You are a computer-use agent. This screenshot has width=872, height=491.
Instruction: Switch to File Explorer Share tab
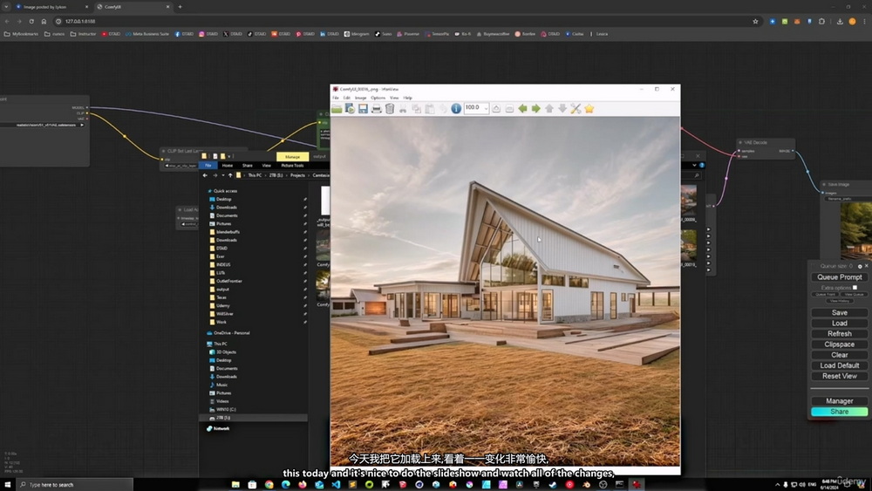248,165
